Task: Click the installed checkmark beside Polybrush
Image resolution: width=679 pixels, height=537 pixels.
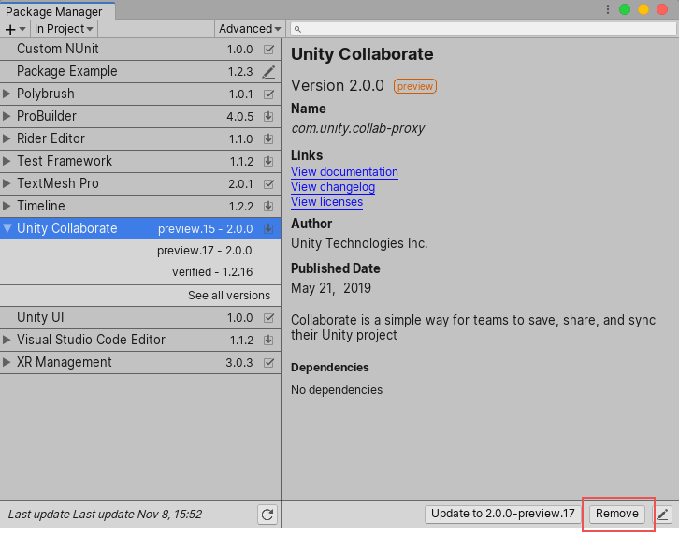Action: [x=268, y=94]
